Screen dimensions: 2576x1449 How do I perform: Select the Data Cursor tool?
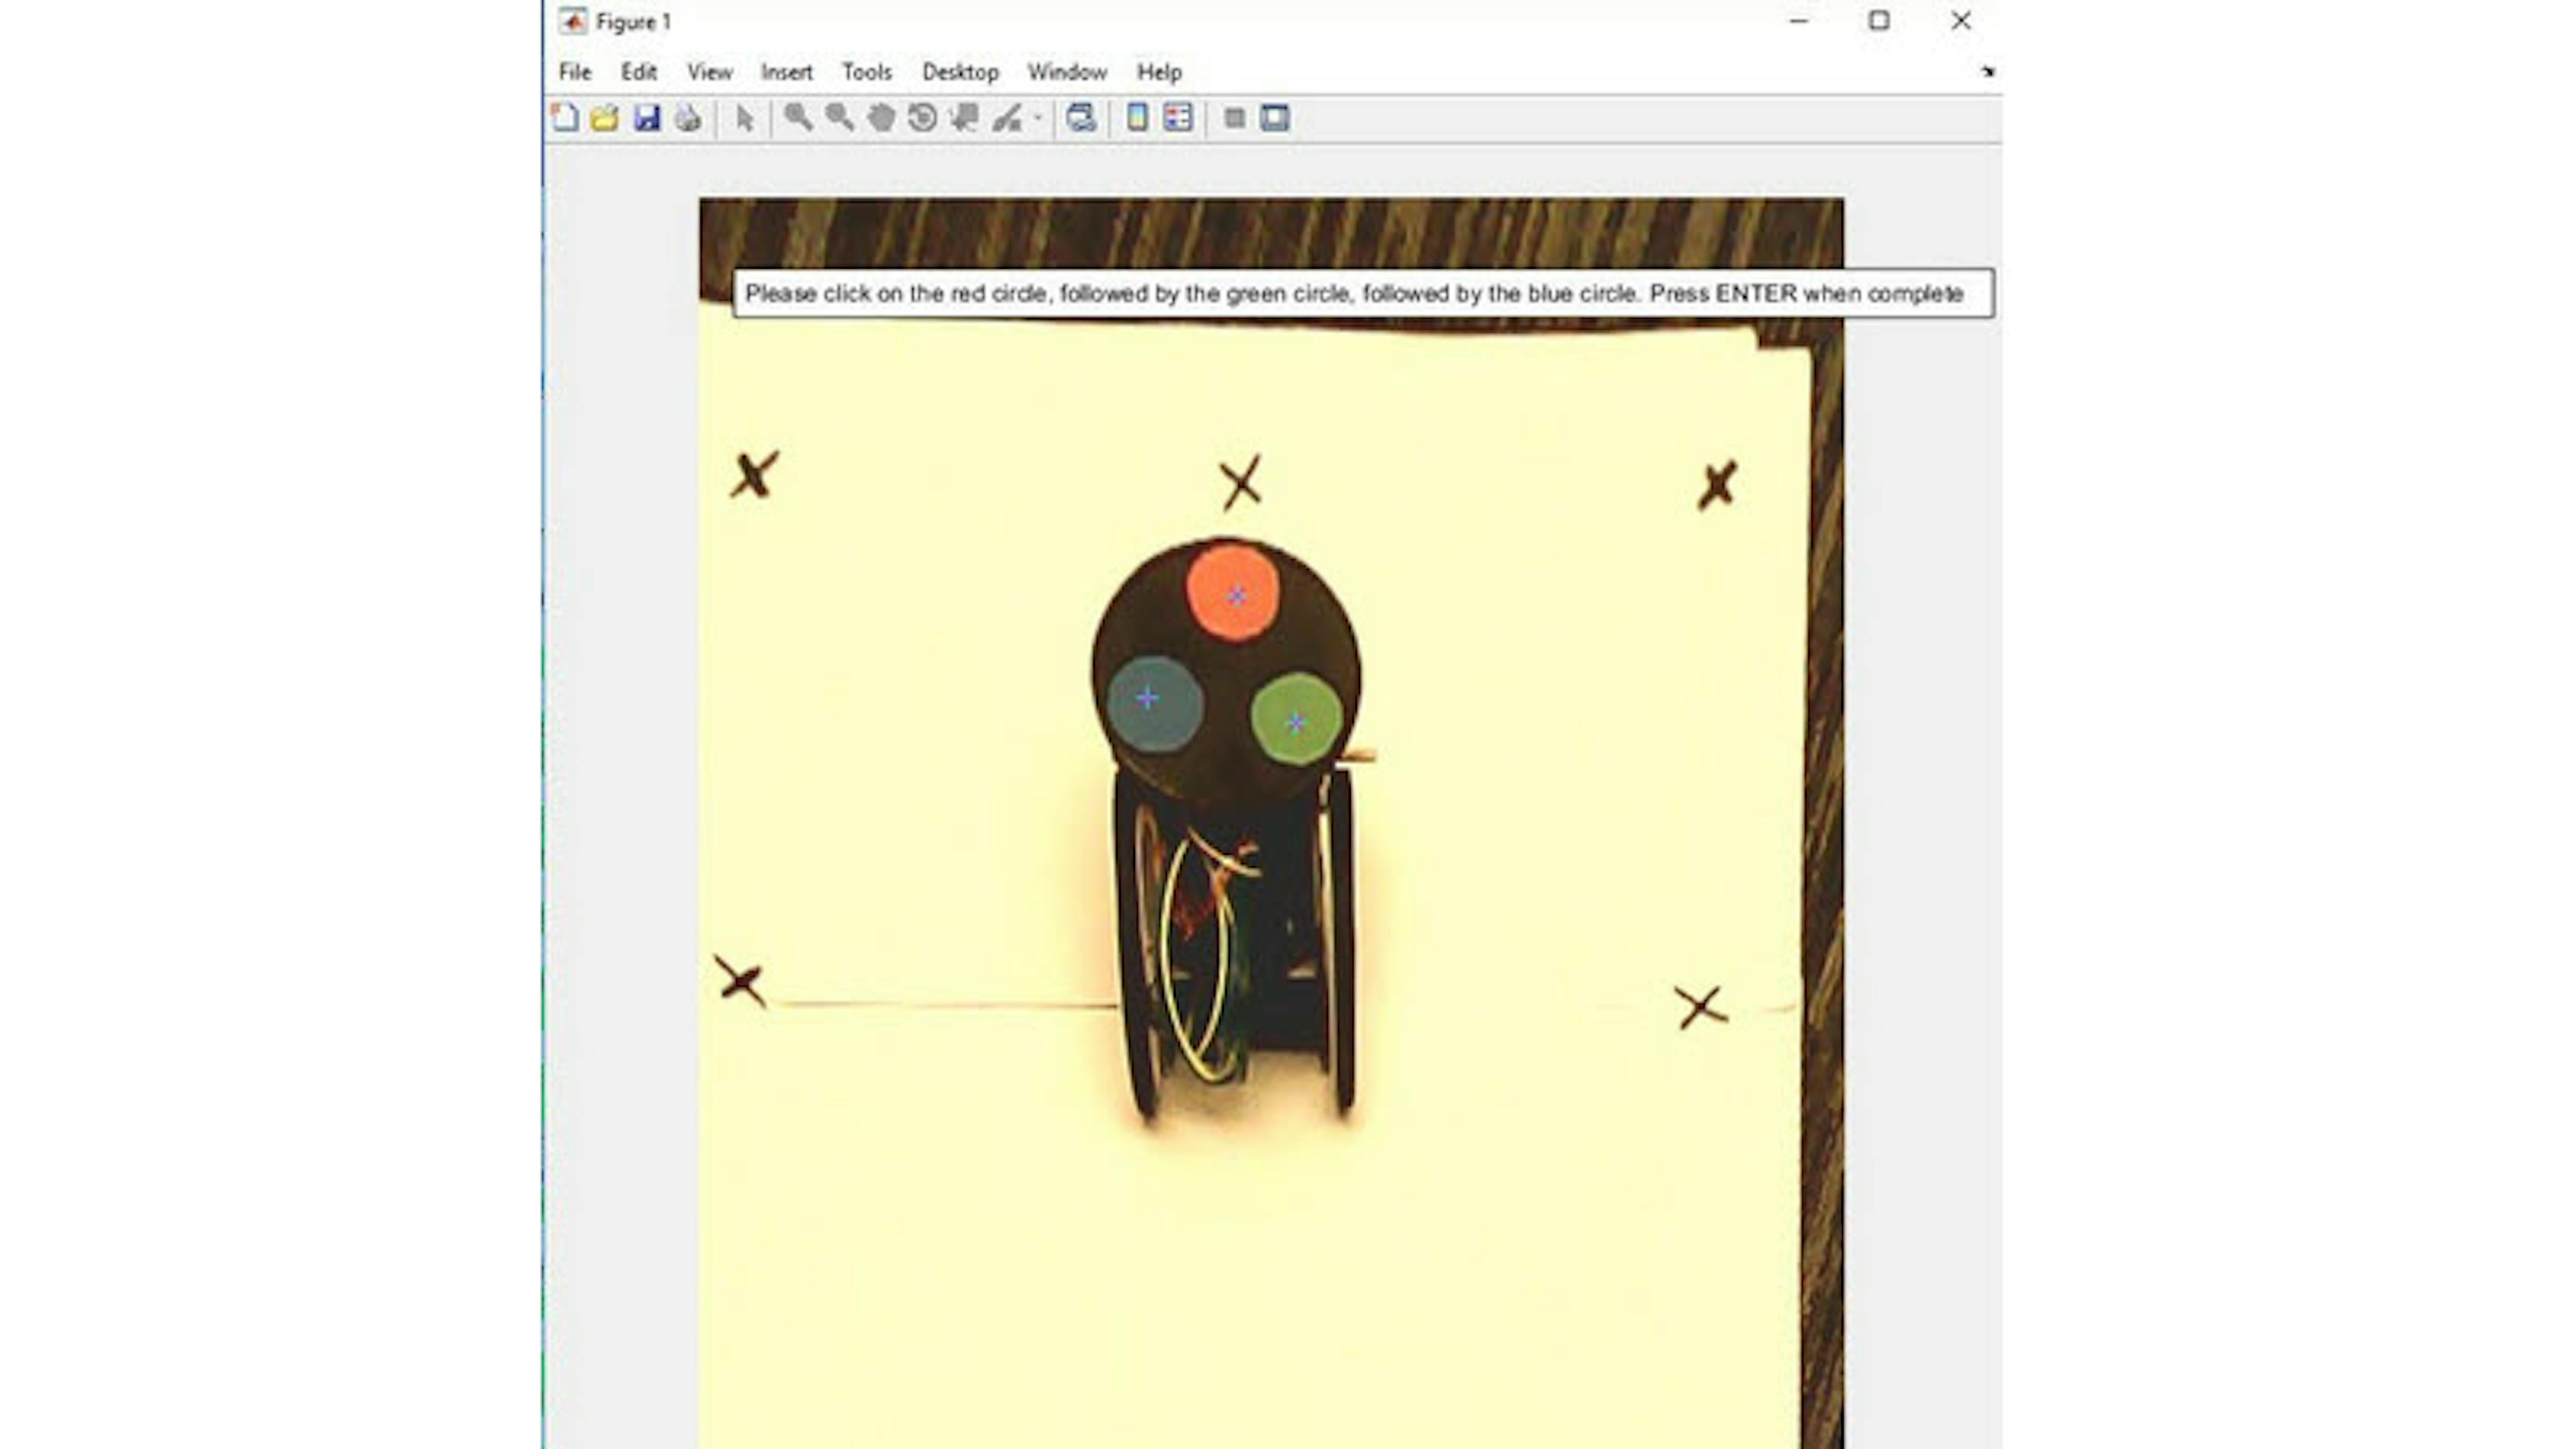click(x=964, y=118)
